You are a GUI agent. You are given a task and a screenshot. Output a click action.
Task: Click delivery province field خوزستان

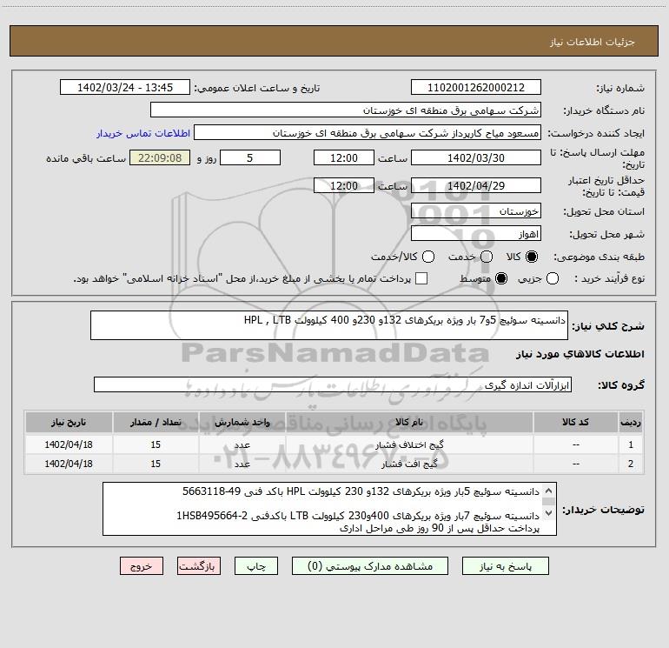point(476,211)
